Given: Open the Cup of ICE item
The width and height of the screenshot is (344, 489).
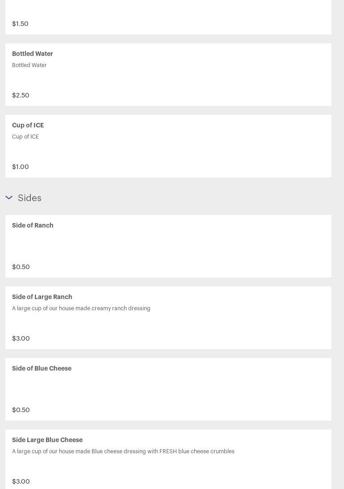Looking at the screenshot, I should pos(28,125).
